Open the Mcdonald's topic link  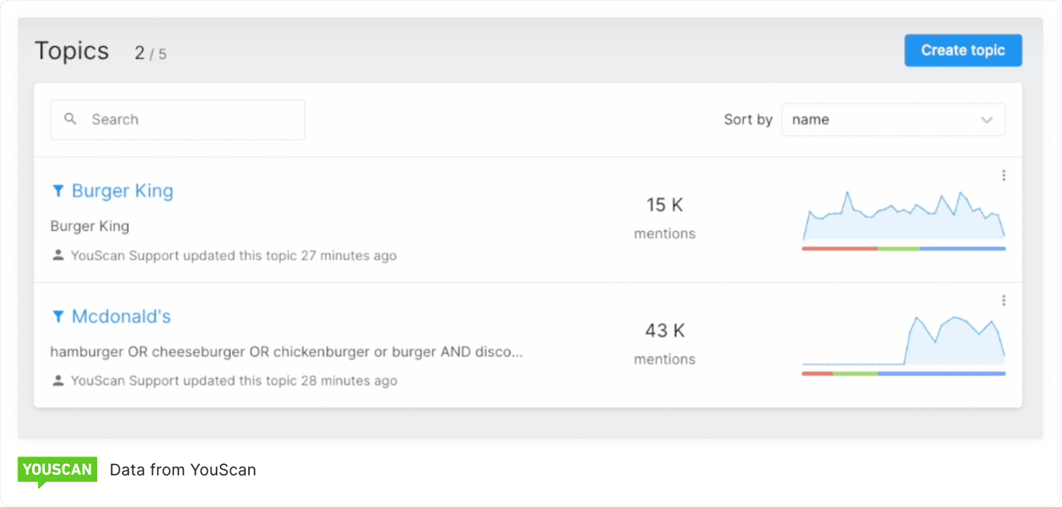point(121,316)
